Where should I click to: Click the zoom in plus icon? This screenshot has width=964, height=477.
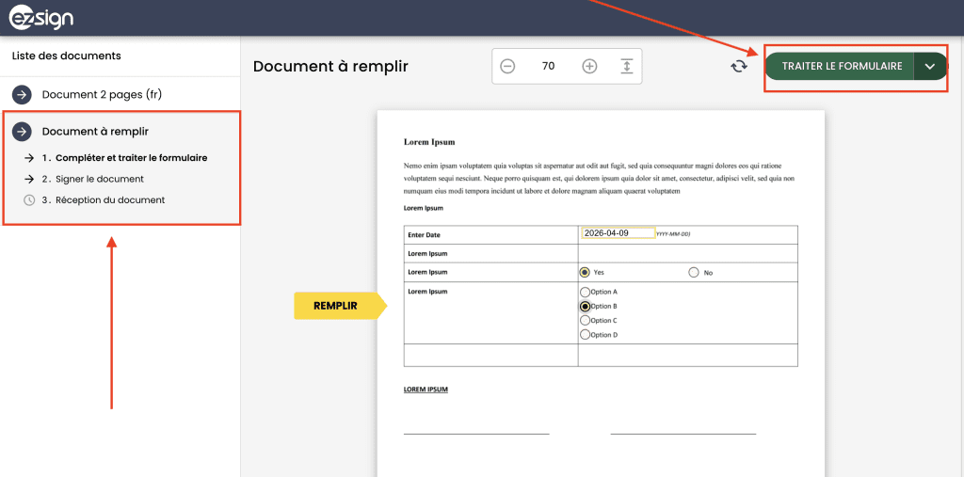589,66
